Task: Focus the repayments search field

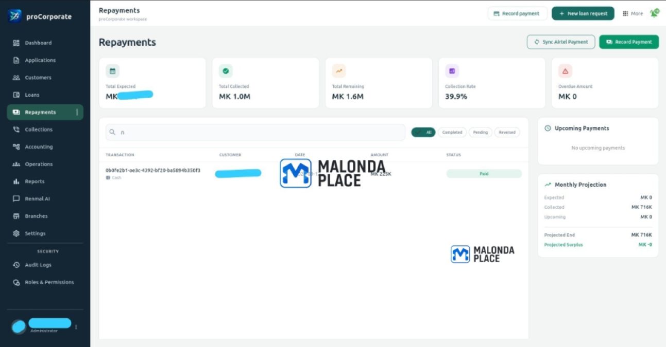Action: point(255,132)
